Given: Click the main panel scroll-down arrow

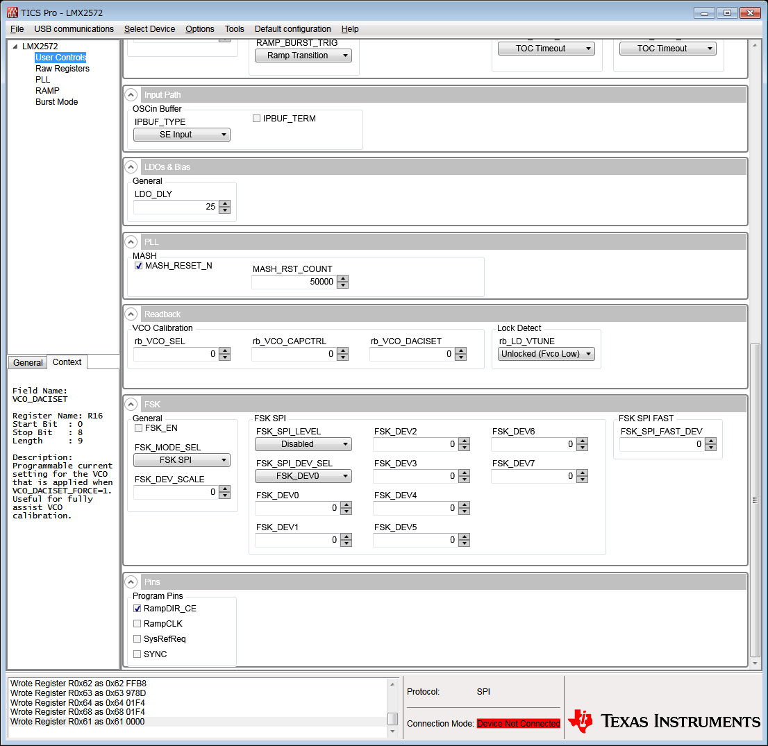Looking at the screenshot, I should (x=755, y=663).
